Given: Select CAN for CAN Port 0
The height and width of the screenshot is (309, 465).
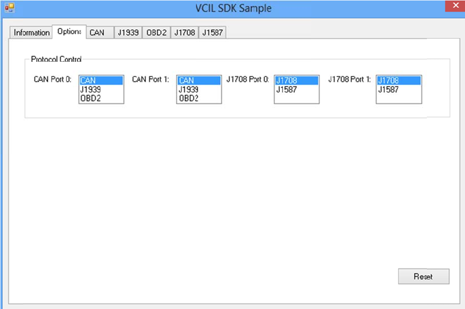Looking at the screenshot, I should point(101,81).
